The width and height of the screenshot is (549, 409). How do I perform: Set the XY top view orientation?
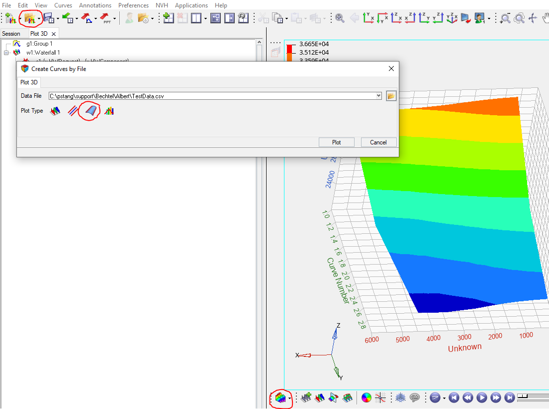(x=368, y=18)
